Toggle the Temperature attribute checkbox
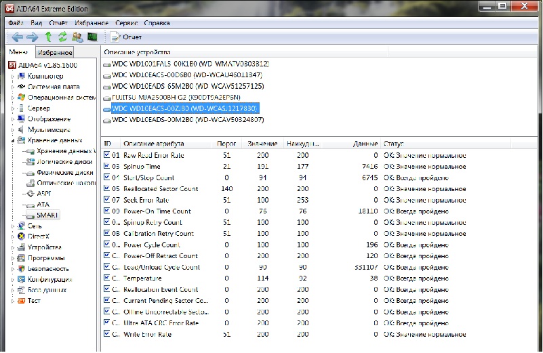Viewport: 543px width, 353px height. coord(107,278)
